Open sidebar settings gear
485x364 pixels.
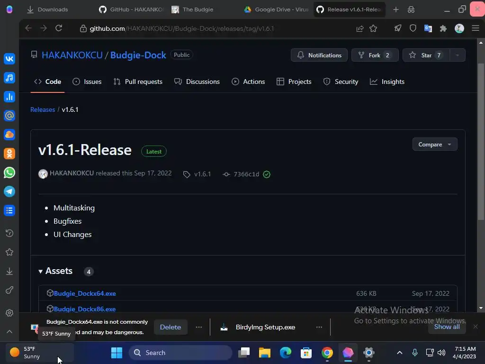9,313
